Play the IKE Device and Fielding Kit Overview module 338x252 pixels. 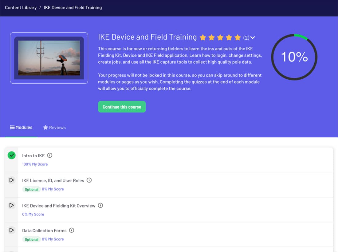click(x=12, y=205)
